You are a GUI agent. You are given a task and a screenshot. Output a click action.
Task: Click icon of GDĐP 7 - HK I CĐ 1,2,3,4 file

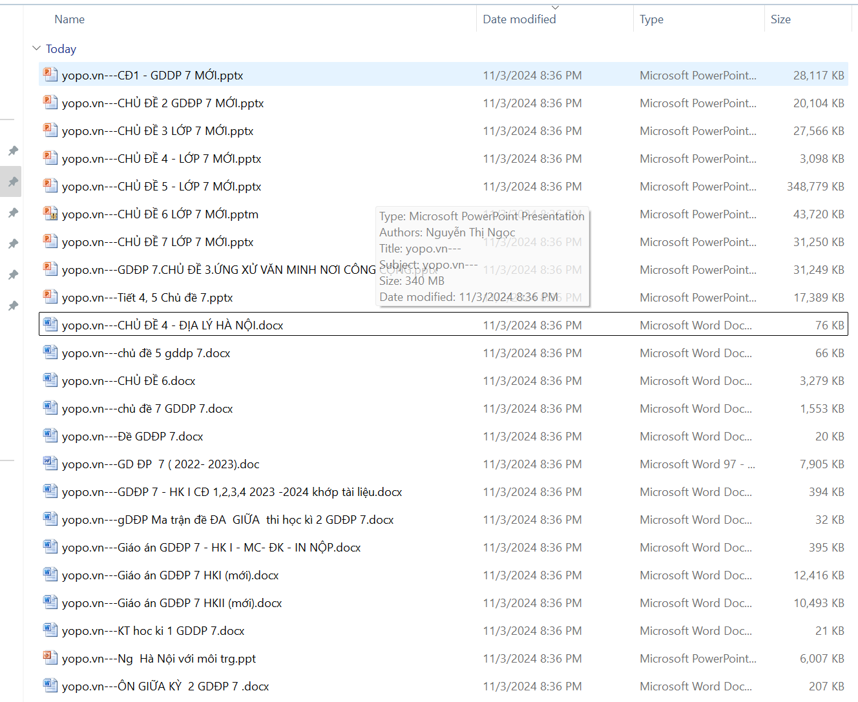[x=50, y=491]
